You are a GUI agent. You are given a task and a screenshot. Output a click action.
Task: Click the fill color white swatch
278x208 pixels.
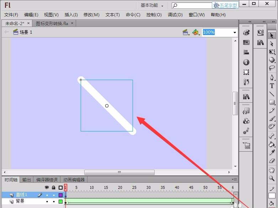click(272, 196)
